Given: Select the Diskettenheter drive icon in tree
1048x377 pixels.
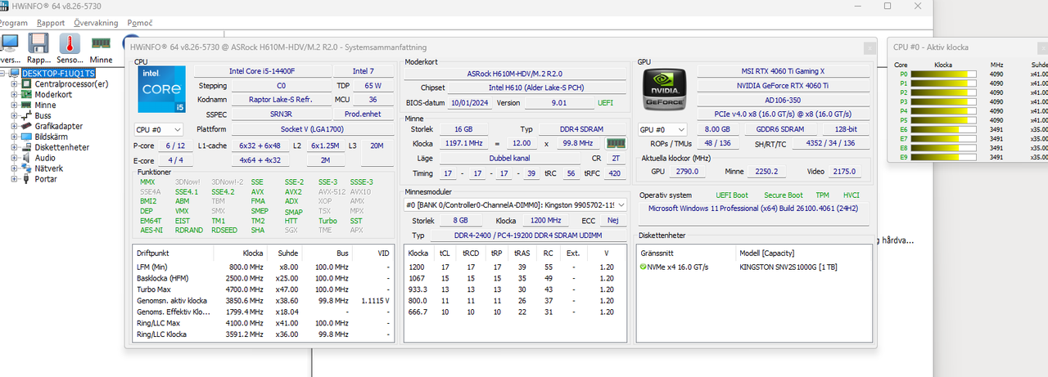Looking at the screenshot, I should (28, 147).
